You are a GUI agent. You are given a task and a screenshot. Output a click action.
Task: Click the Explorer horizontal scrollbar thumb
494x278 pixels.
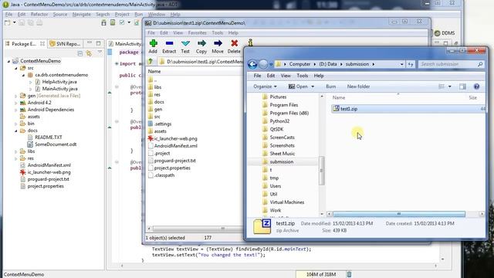pos(399,214)
